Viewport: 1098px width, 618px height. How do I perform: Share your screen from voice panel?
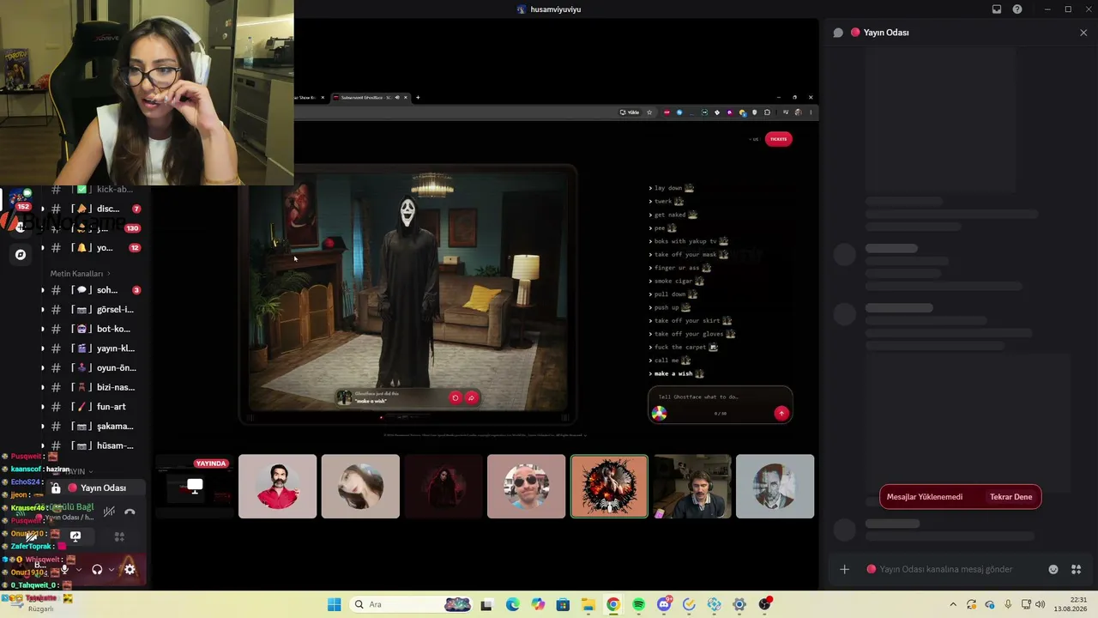pyautogui.click(x=75, y=536)
